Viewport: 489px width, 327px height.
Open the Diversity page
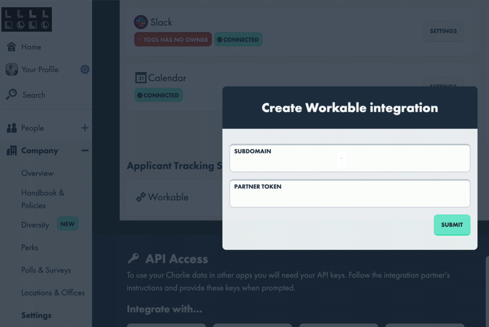(35, 225)
